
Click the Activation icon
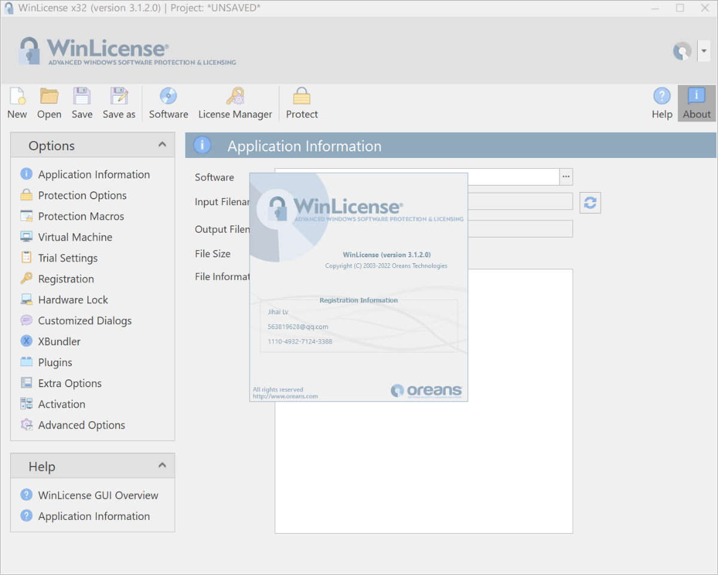coord(26,404)
